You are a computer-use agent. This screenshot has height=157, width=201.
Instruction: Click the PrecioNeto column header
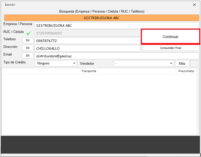click(x=186, y=71)
